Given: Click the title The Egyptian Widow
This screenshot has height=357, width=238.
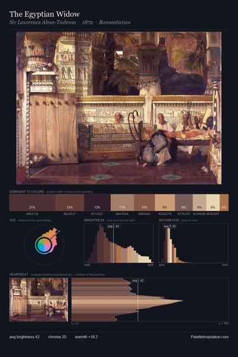Looking at the screenshot, I should [45, 14].
